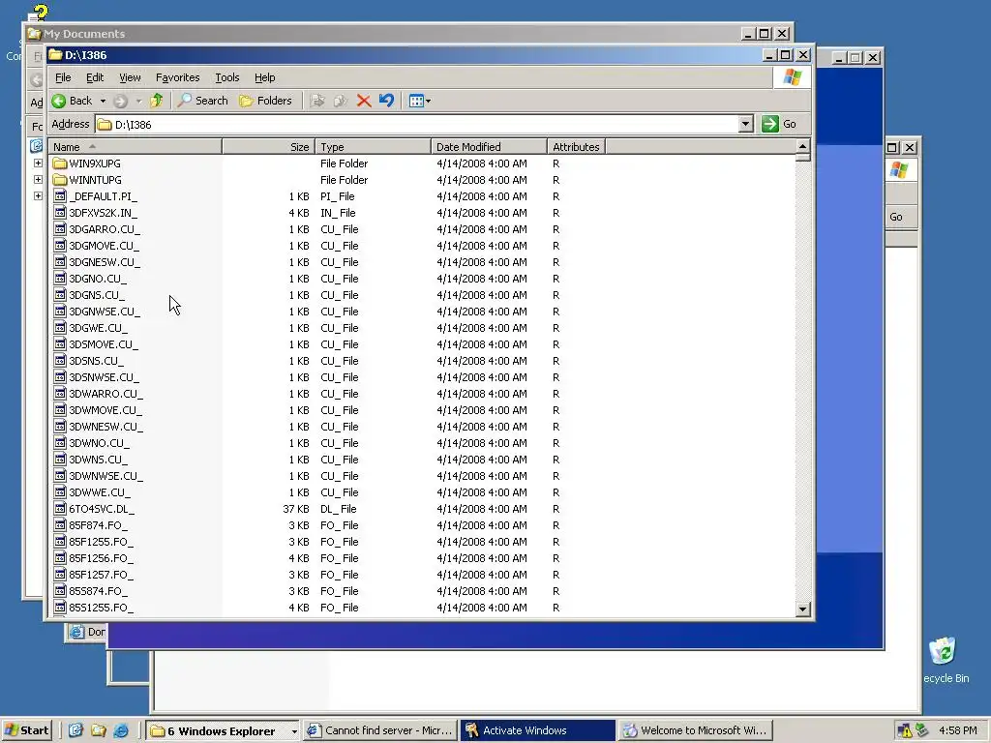Switch to the Cannot find server taskbar button
This screenshot has height=743, width=991.
click(379, 730)
